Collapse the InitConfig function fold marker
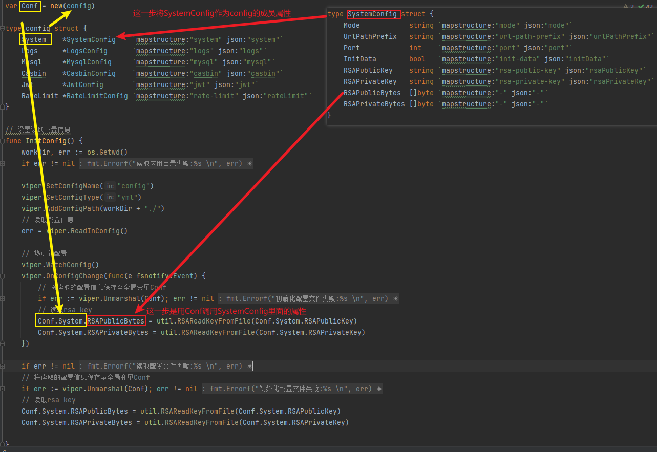The height and width of the screenshot is (452, 657). point(3,141)
